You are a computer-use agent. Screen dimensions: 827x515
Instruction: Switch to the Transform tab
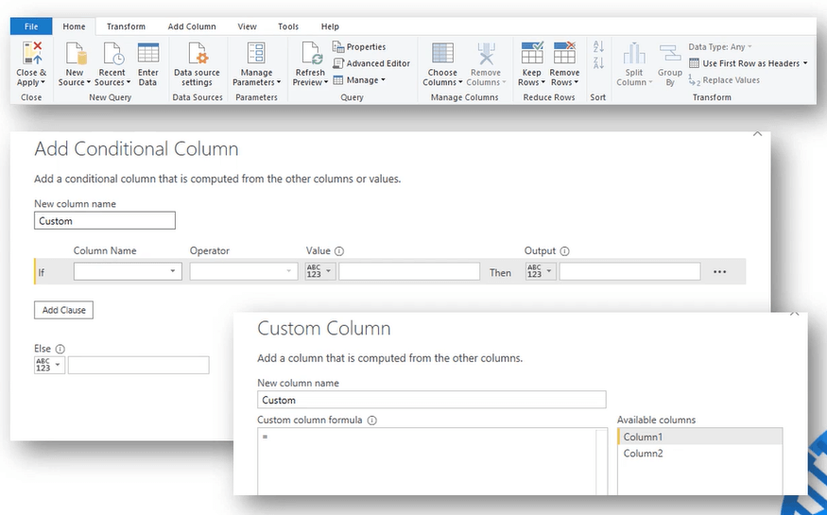pyautogui.click(x=126, y=26)
